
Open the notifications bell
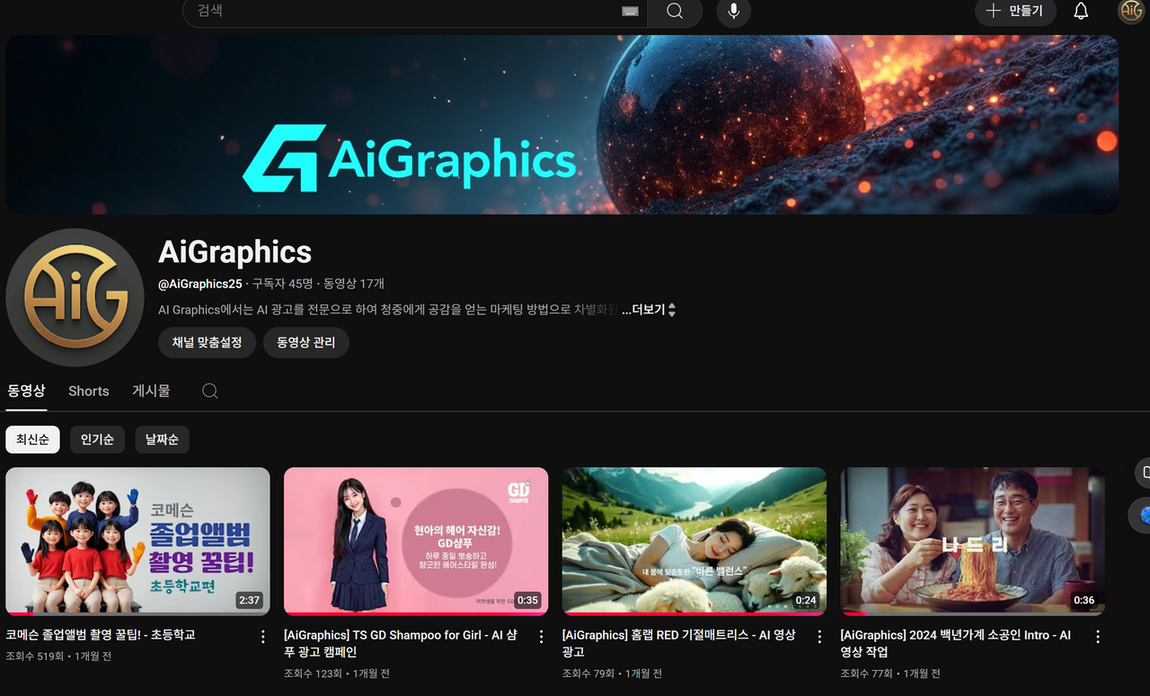click(x=1081, y=12)
